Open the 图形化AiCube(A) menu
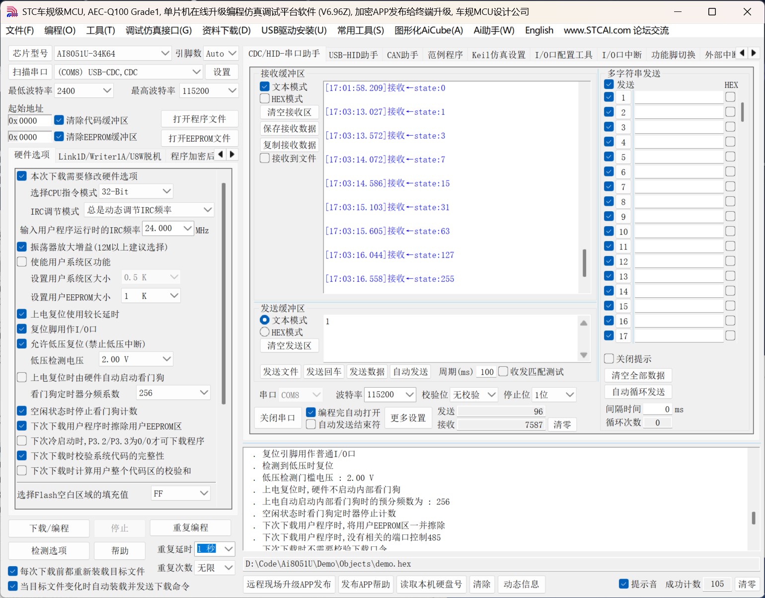The image size is (765, 598). [x=429, y=30]
